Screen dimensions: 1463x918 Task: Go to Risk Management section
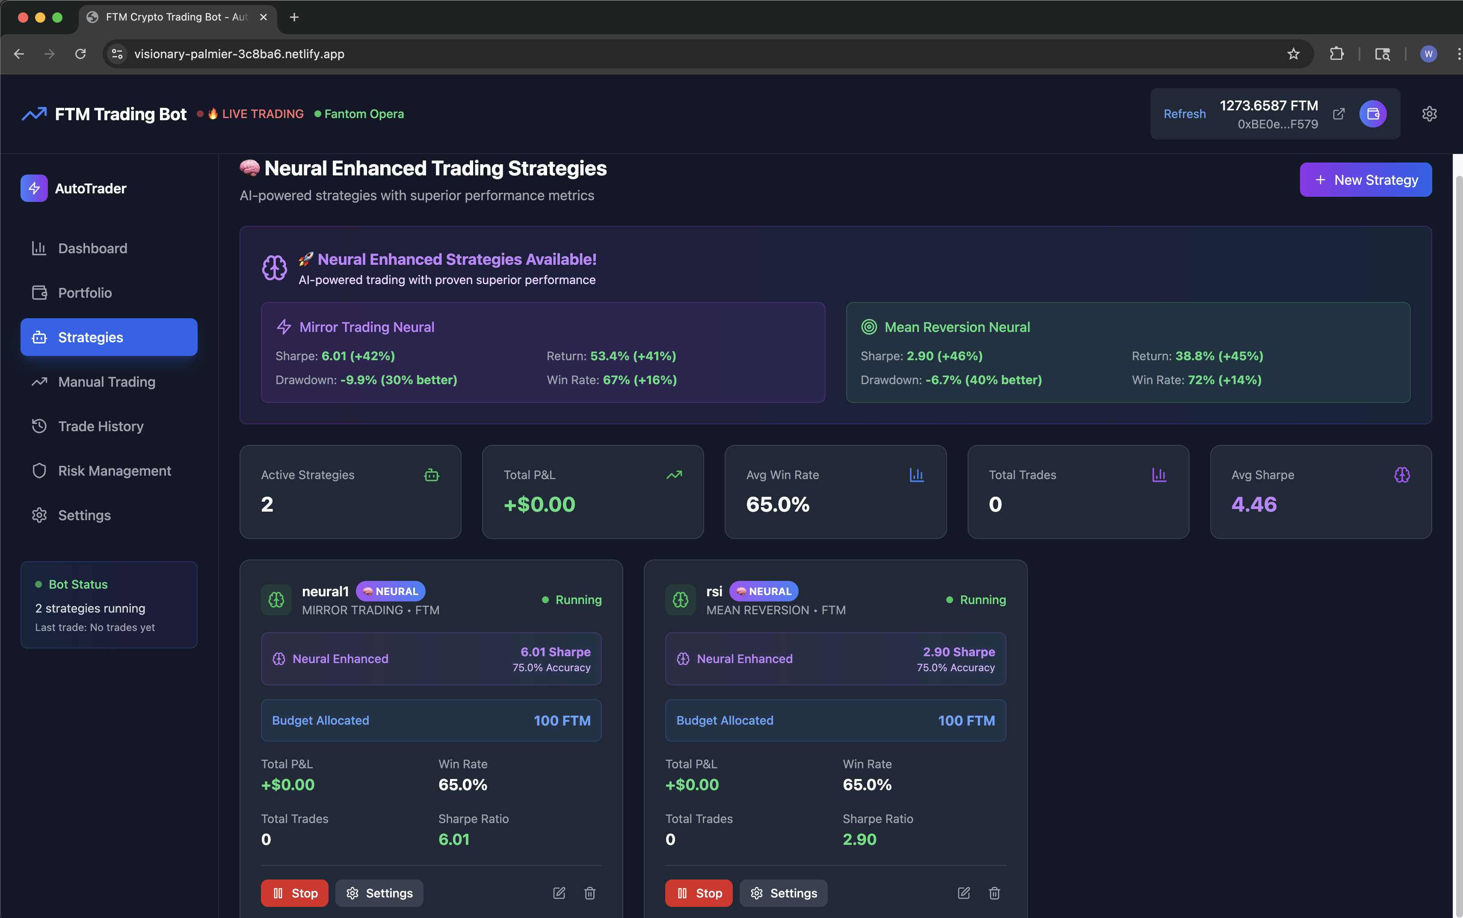tap(114, 471)
